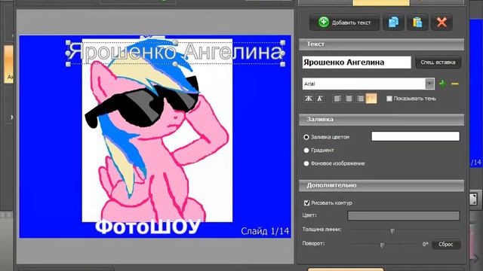Click the ФотоШОУ caption on the slide
The height and width of the screenshot is (271, 483).
(148, 227)
